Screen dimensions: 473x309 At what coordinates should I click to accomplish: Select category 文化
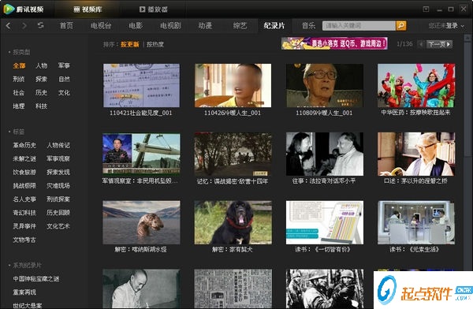(64, 93)
